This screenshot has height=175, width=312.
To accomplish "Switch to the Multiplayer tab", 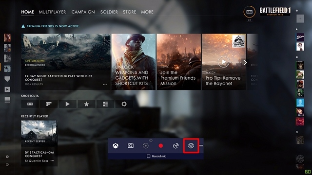I will click(52, 12).
